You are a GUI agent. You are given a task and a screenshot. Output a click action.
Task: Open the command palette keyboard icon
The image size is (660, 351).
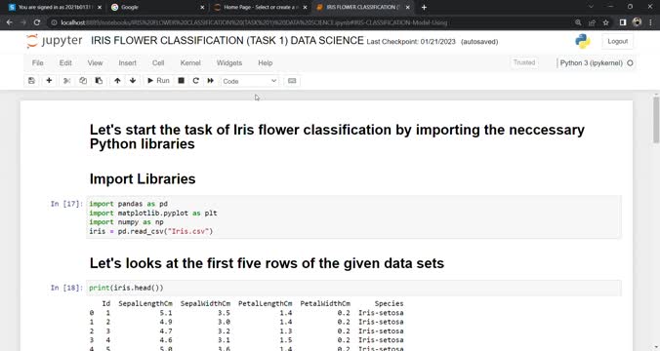[x=292, y=81]
